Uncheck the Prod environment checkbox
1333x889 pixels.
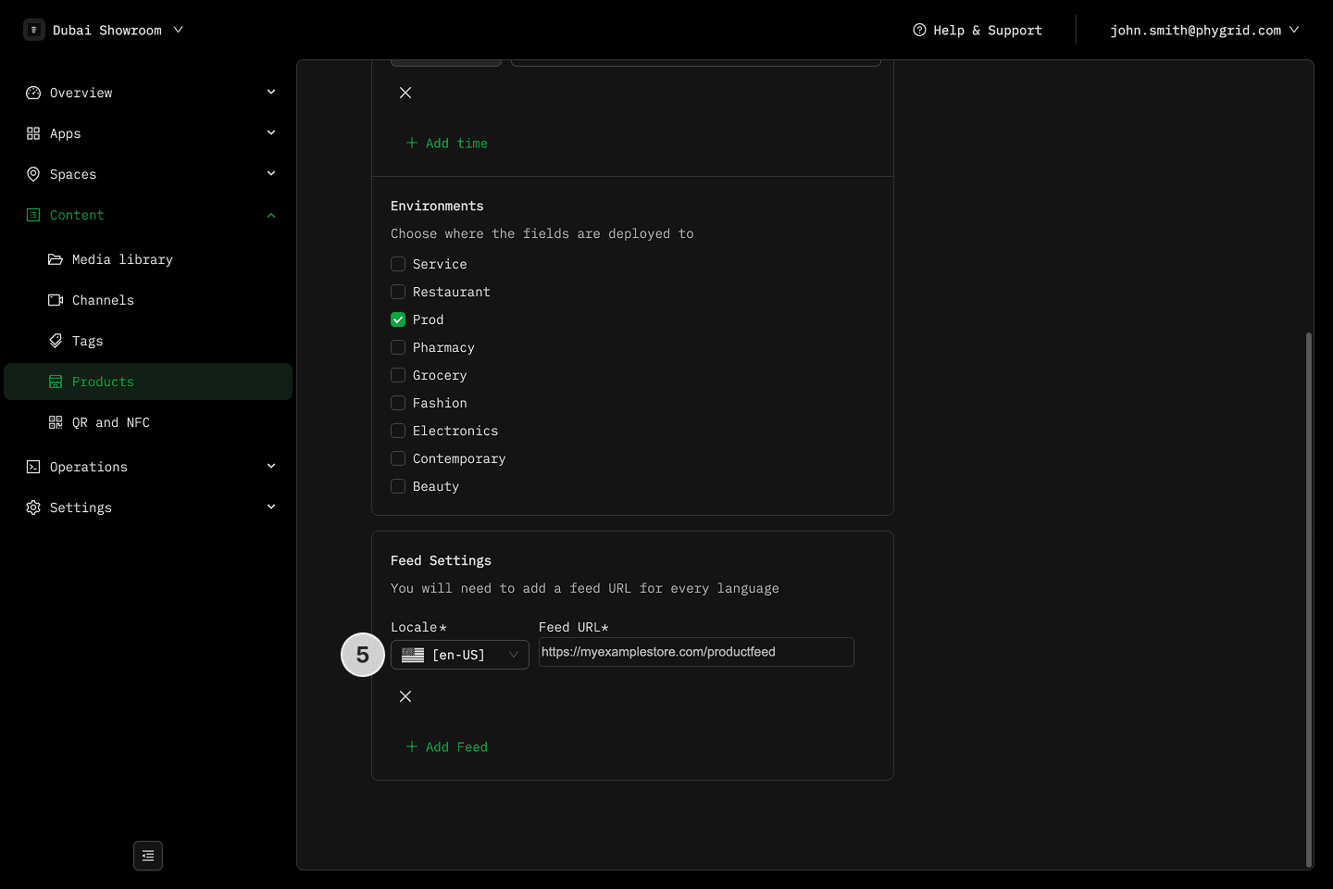point(398,319)
